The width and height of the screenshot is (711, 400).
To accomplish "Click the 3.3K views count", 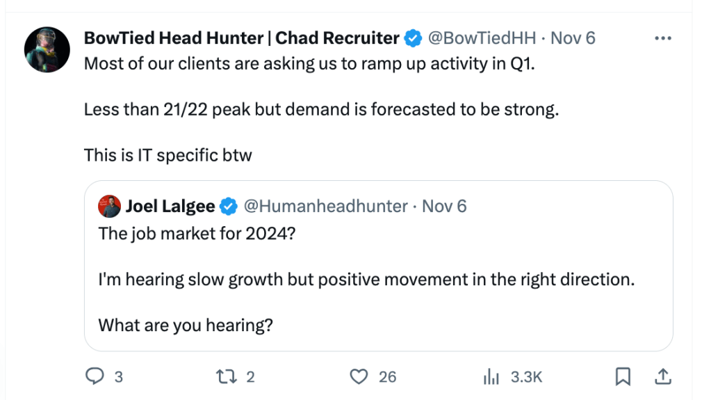I will (x=526, y=376).
